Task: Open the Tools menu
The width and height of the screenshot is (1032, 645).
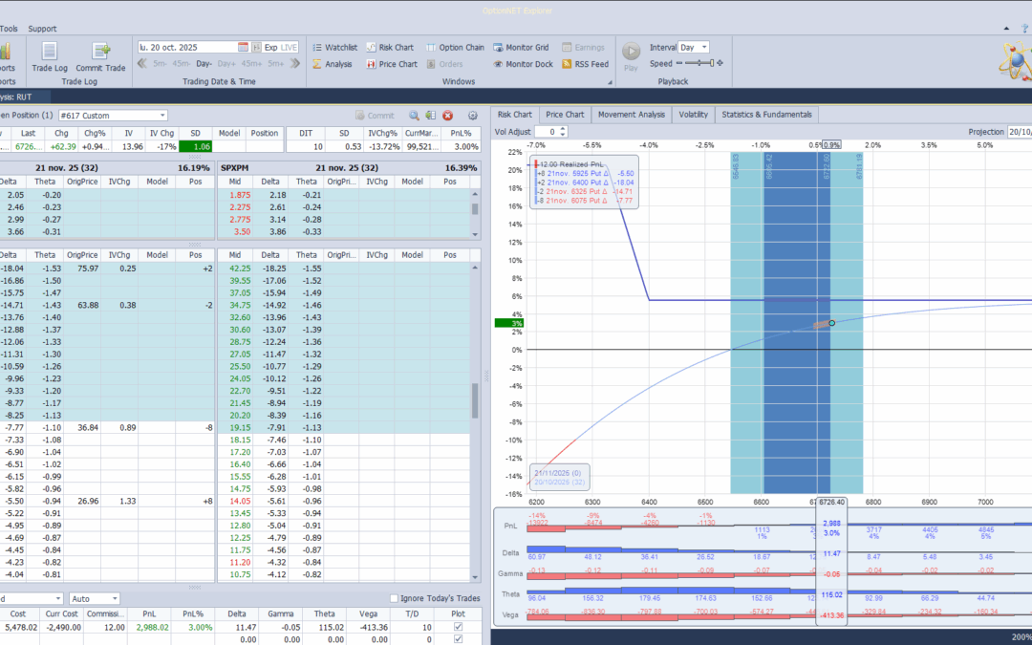Action: pos(9,29)
